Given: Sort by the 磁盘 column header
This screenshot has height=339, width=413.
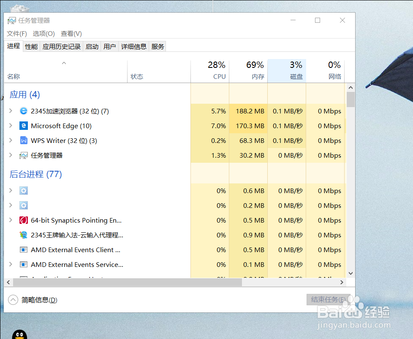Looking at the screenshot, I should click(x=287, y=71).
